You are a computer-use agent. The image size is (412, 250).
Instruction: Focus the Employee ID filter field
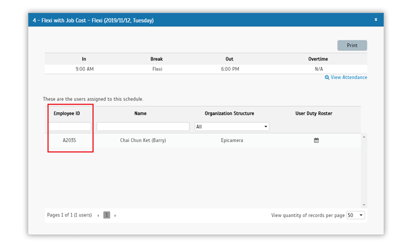[x=70, y=127]
